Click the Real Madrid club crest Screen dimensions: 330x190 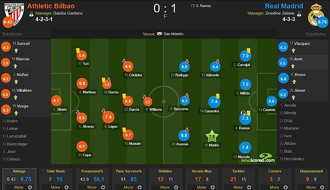coord(316,15)
